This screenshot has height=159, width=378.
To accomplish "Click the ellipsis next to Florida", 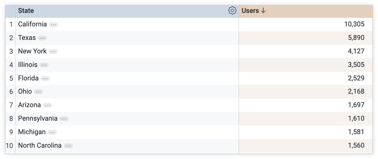I will point(45,79).
